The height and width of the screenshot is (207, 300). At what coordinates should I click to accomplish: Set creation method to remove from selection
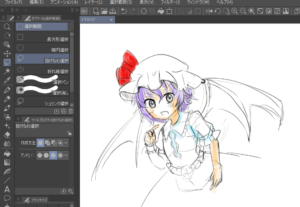[x=54, y=143]
